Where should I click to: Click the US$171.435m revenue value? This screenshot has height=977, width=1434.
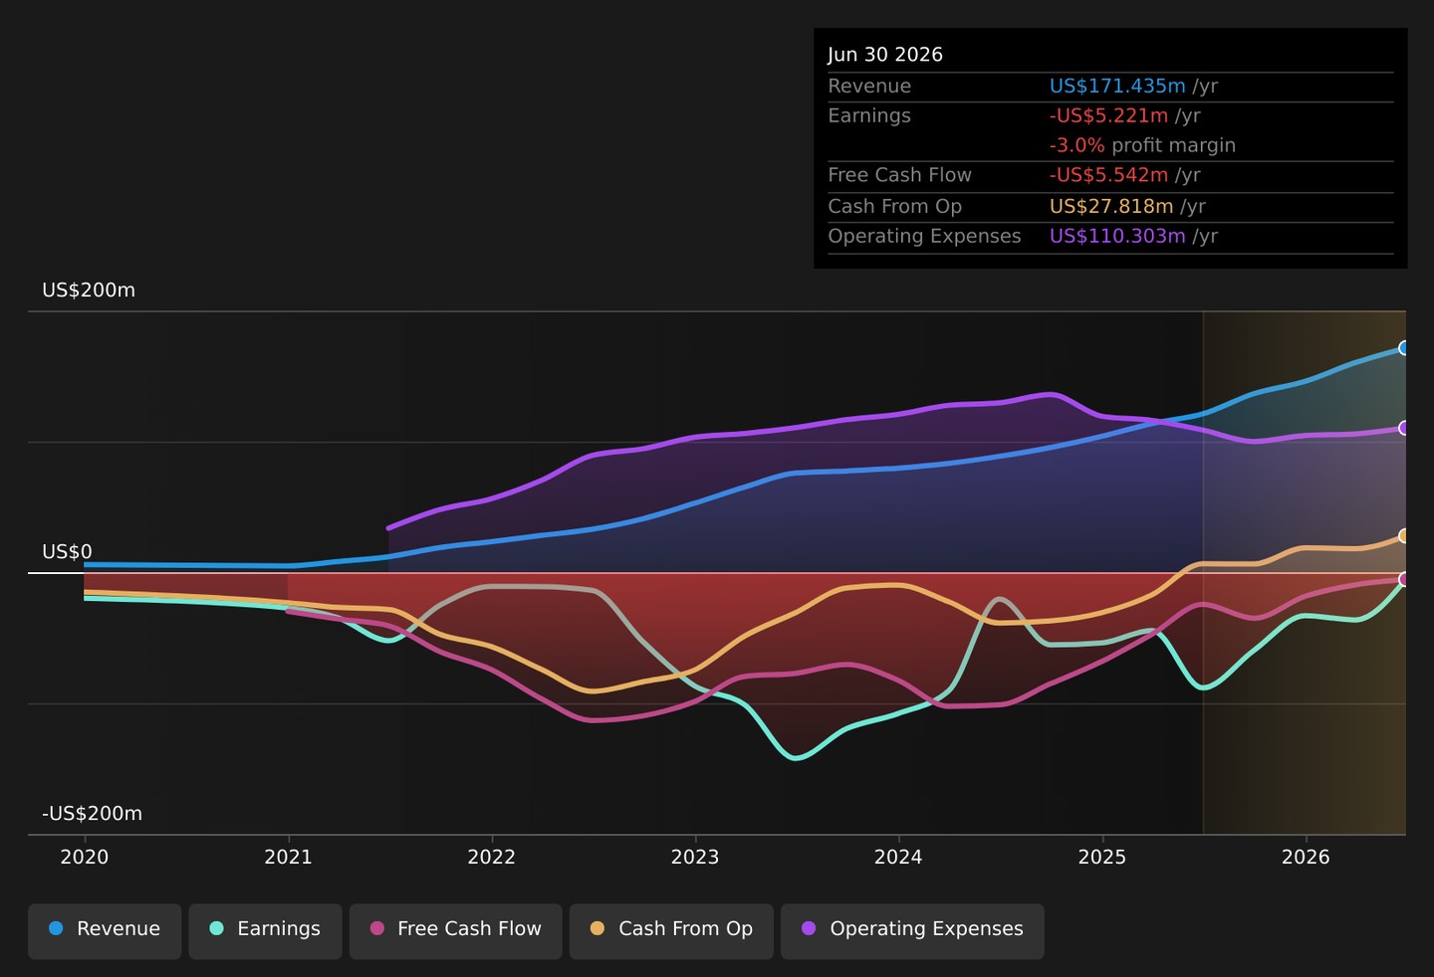[x=1117, y=87]
